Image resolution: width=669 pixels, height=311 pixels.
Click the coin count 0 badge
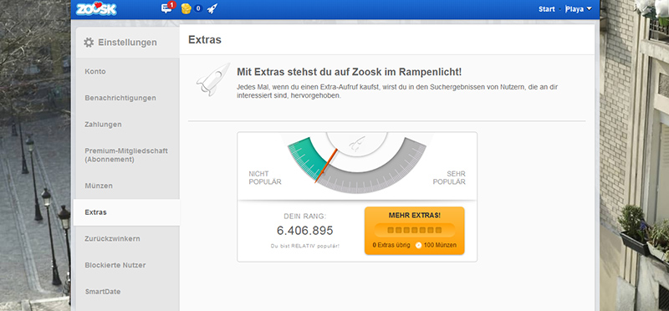point(197,8)
